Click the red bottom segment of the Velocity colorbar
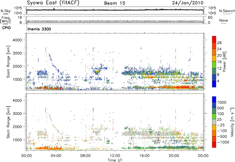The width and height of the screenshot is (235, 162). pos(214,145)
